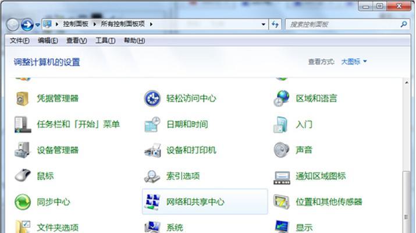Image resolution: width=416 pixels, height=233 pixels.
Task: Open the 文件夹选项 folder icon
Action: point(23,227)
